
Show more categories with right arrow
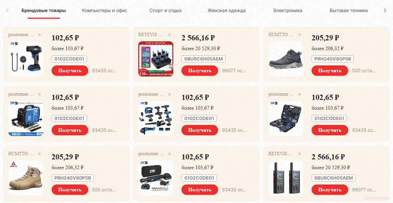coord(385,10)
